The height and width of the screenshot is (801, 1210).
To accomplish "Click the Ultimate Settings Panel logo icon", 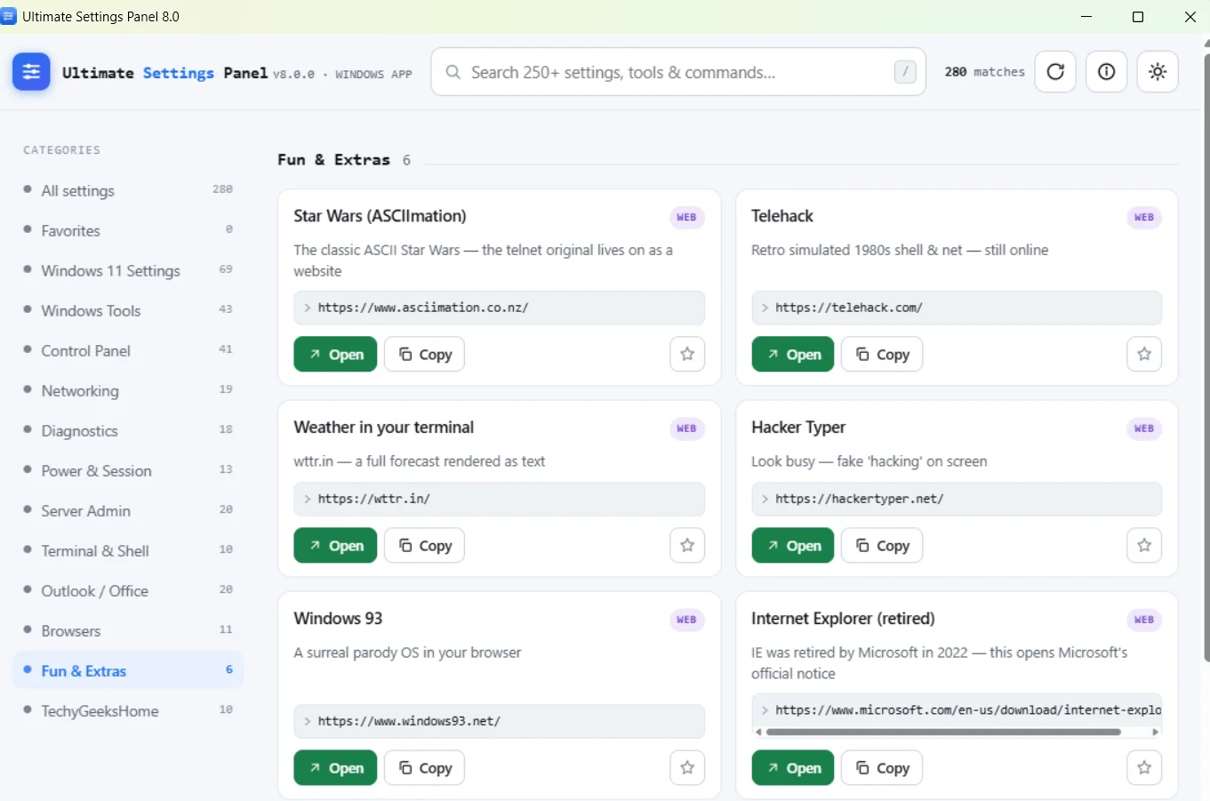I will [x=31, y=72].
